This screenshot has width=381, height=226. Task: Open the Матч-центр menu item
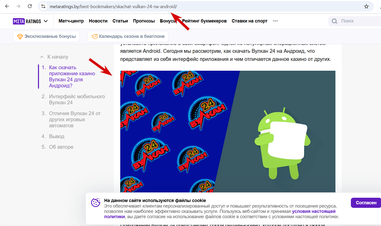[x=71, y=21]
